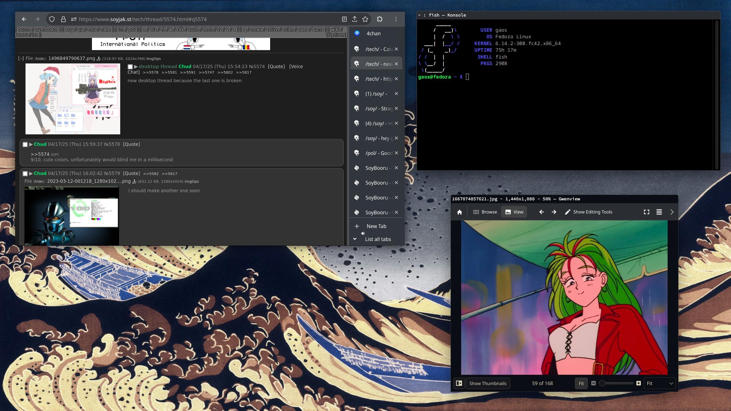Expand the OP anime desktop thumbnail
The height and width of the screenshot is (411, 731).
(x=73, y=99)
